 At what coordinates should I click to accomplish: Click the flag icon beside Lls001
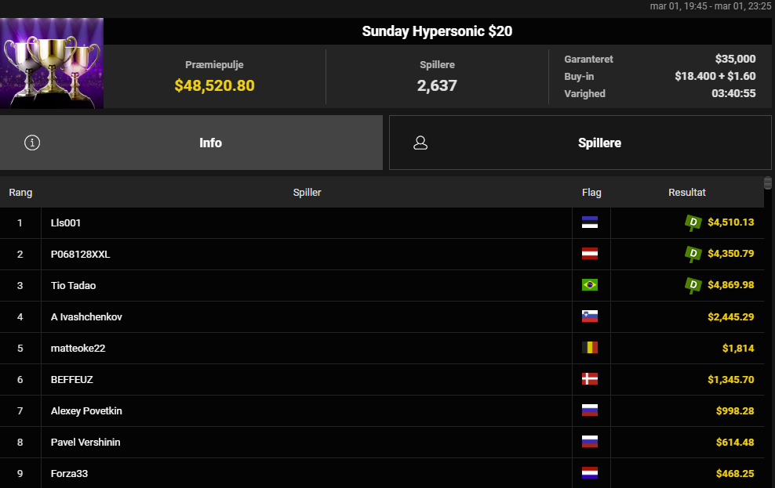coord(590,223)
